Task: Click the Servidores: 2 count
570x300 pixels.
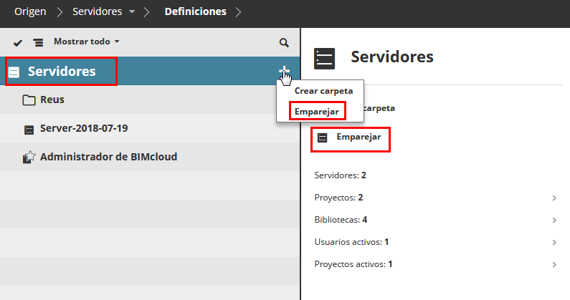Action: tap(341, 175)
